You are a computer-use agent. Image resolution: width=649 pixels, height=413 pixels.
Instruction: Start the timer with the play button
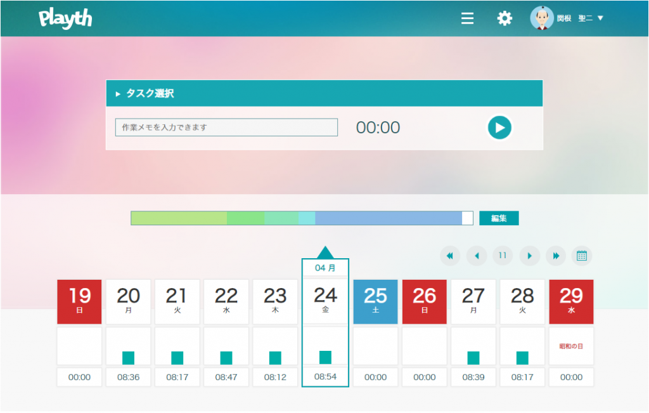click(499, 128)
